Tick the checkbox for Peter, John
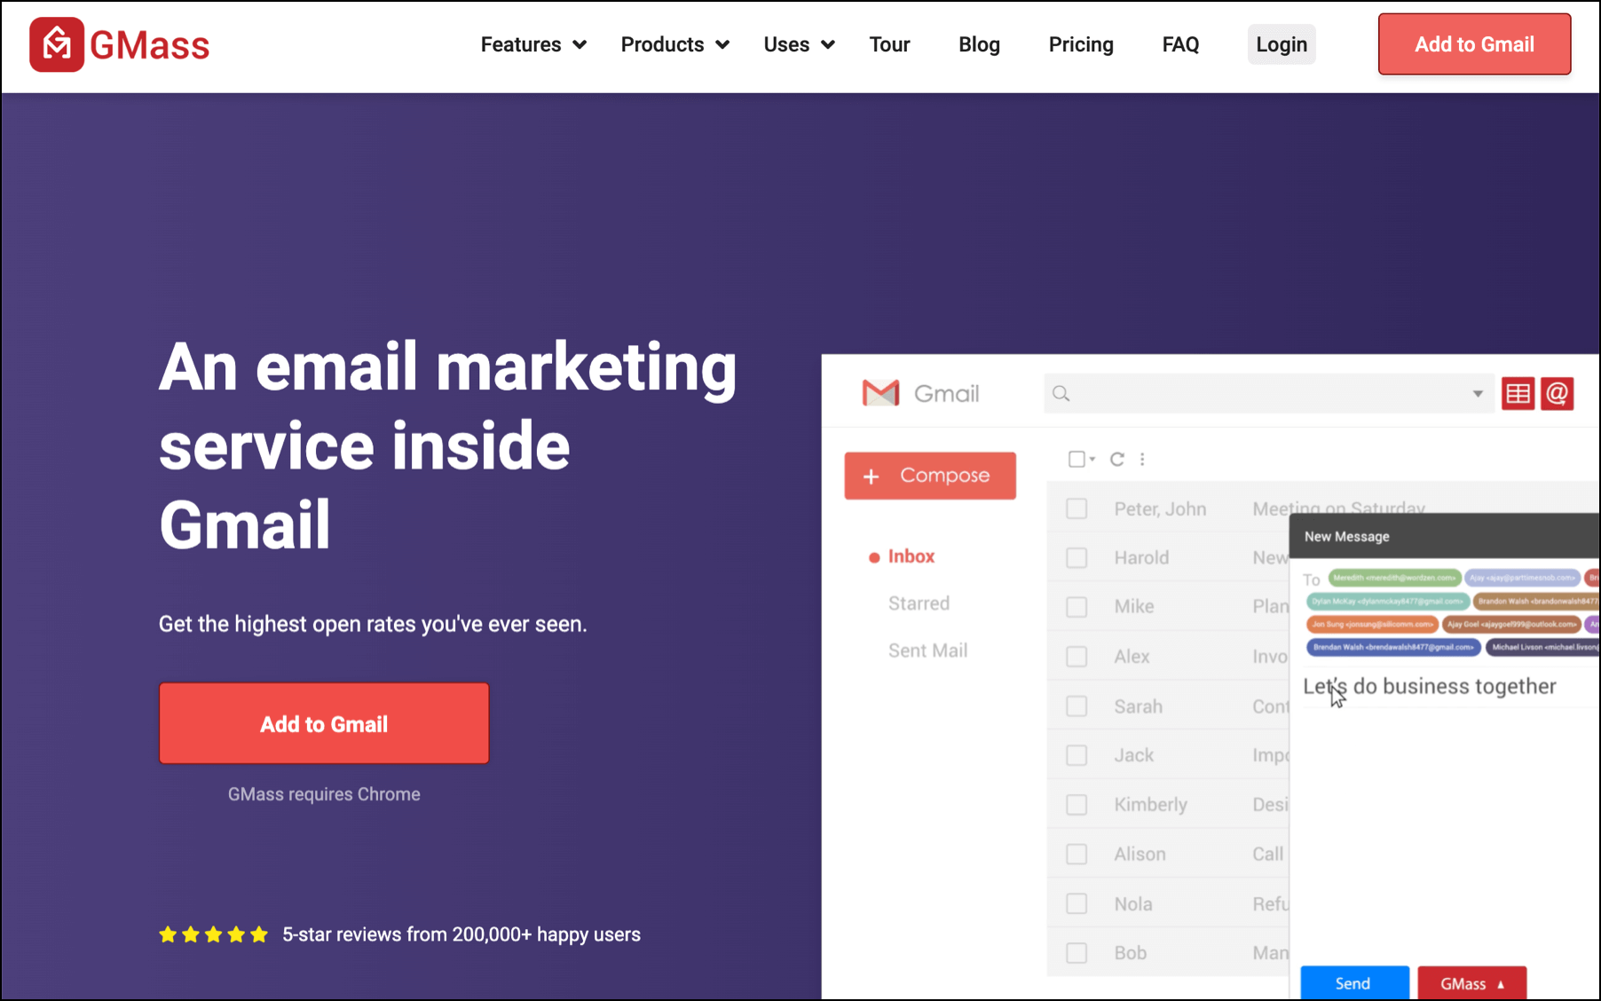Image resolution: width=1601 pixels, height=1001 pixels. 1077,508
